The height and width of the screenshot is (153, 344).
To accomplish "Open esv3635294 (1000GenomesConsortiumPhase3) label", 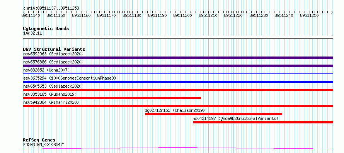I will coord(70,78).
